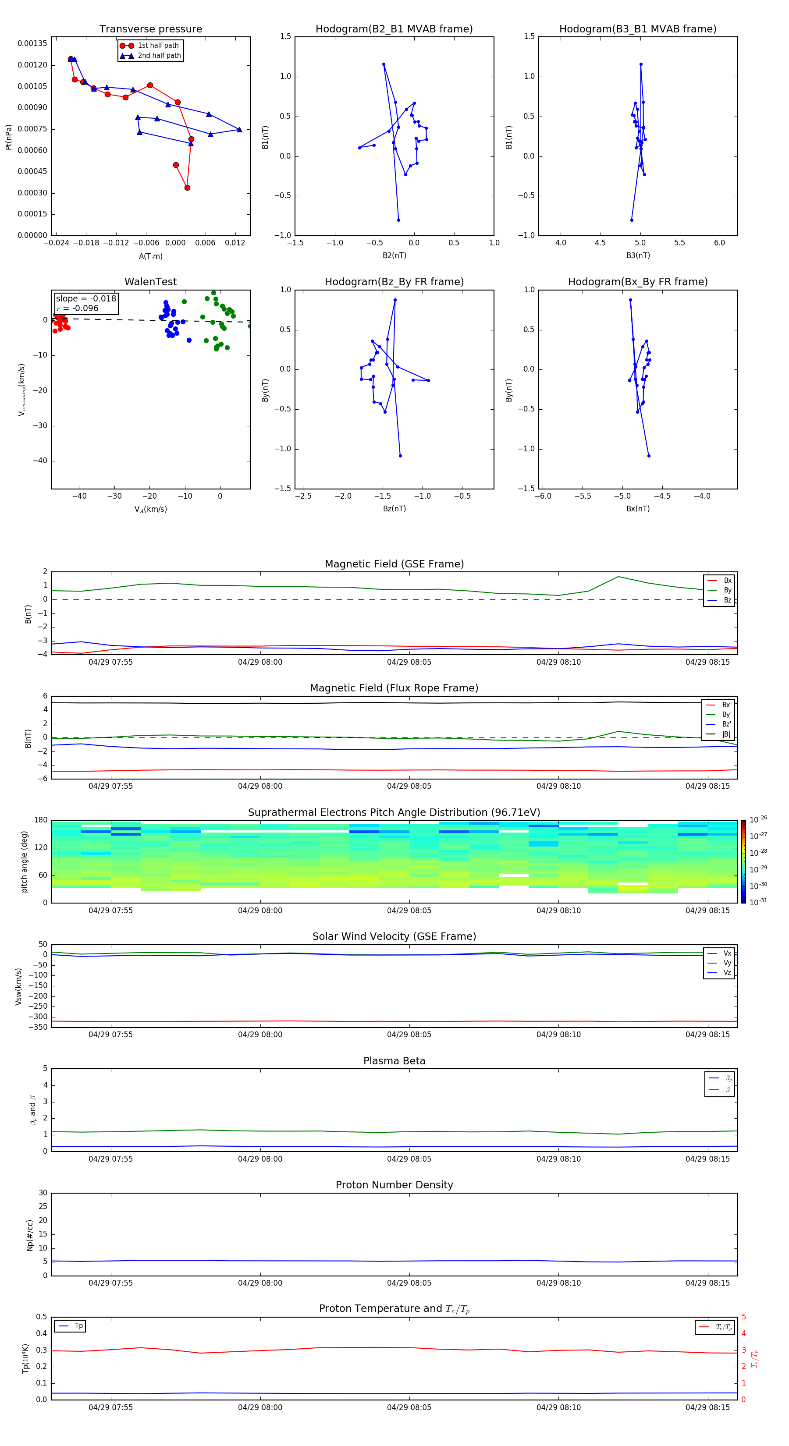The height and width of the screenshot is (1446, 789).
Task: Select the |B| entry in Flux Rope legend
Action: [x=719, y=734]
